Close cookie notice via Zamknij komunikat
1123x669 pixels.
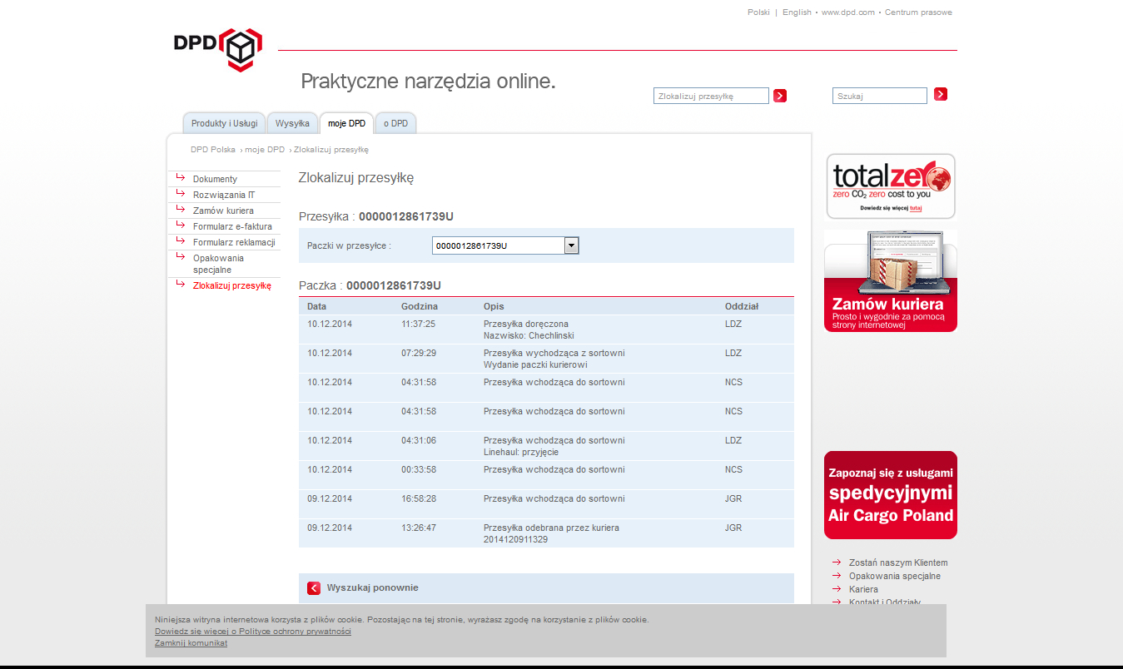[191, 643]
